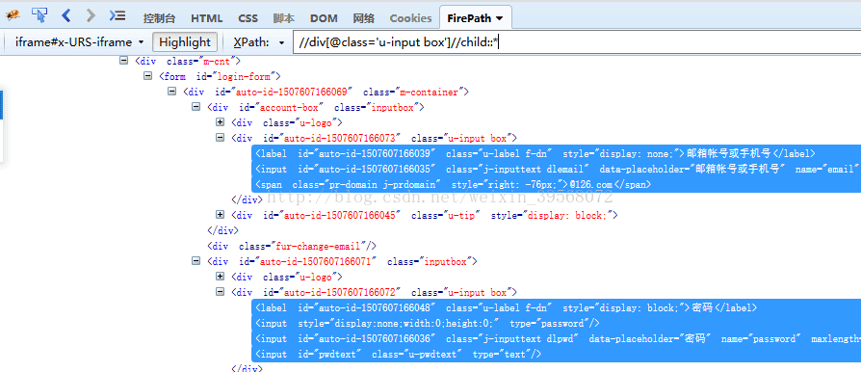This screenshot has width=861, height=372.
Task: Click into the XPath expression input field
Action: point(577,42)
